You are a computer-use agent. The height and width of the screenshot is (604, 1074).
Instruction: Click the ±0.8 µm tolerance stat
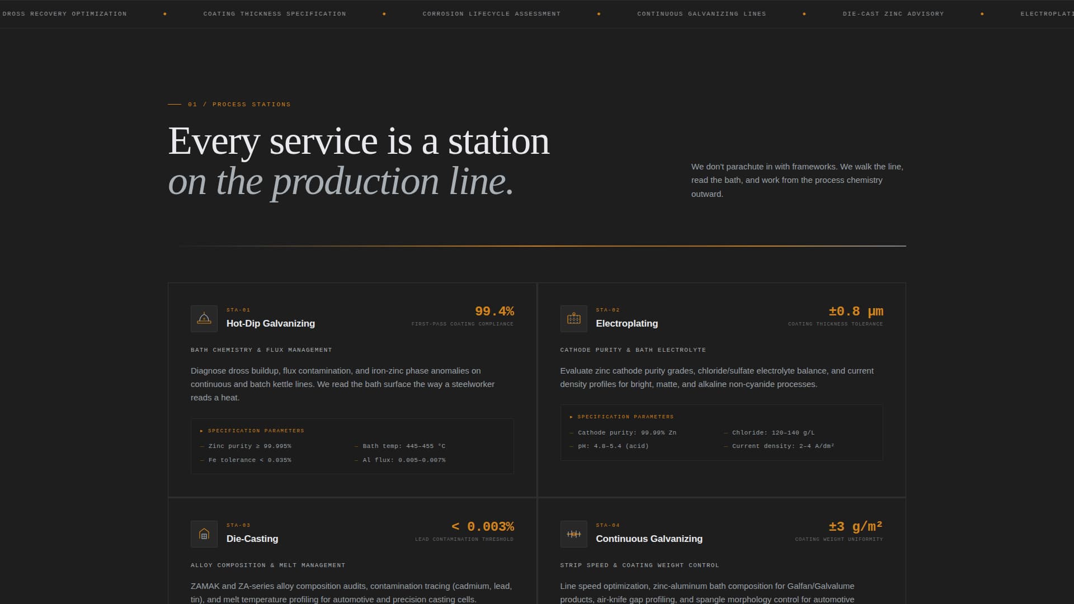(855, 311)
